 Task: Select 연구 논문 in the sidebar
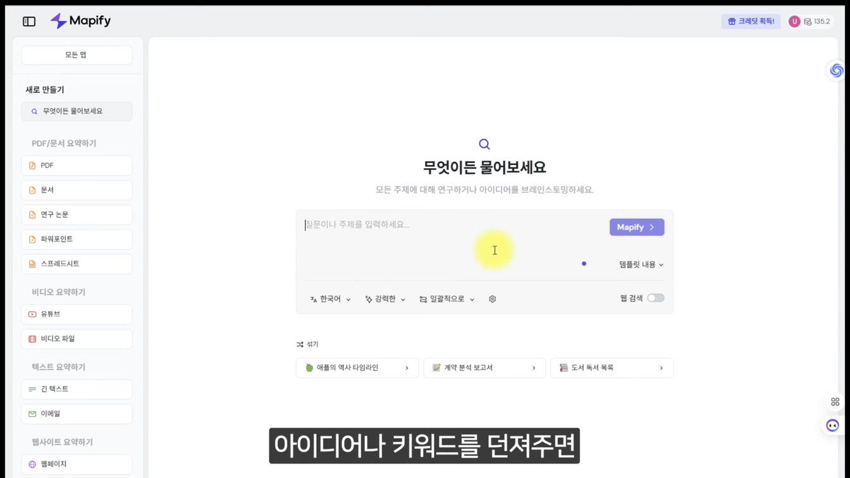coord(77,215)
